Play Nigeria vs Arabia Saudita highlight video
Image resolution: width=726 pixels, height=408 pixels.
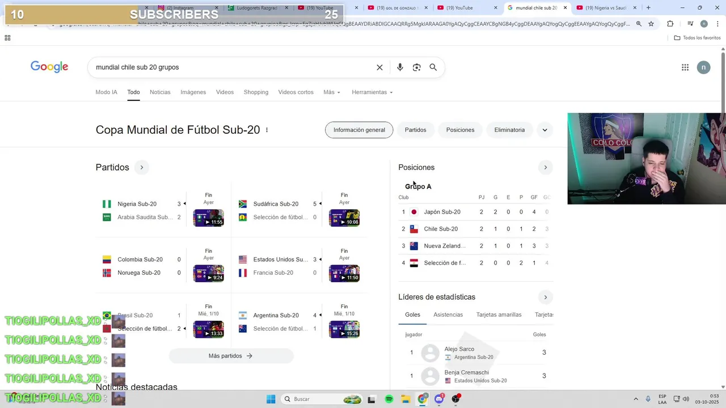click(x=208, y=218)
